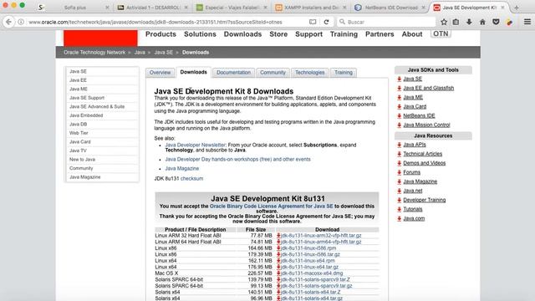Open the Java Developer Day workshops link
The image size is (535, 301).
click(x=237, y=160)
